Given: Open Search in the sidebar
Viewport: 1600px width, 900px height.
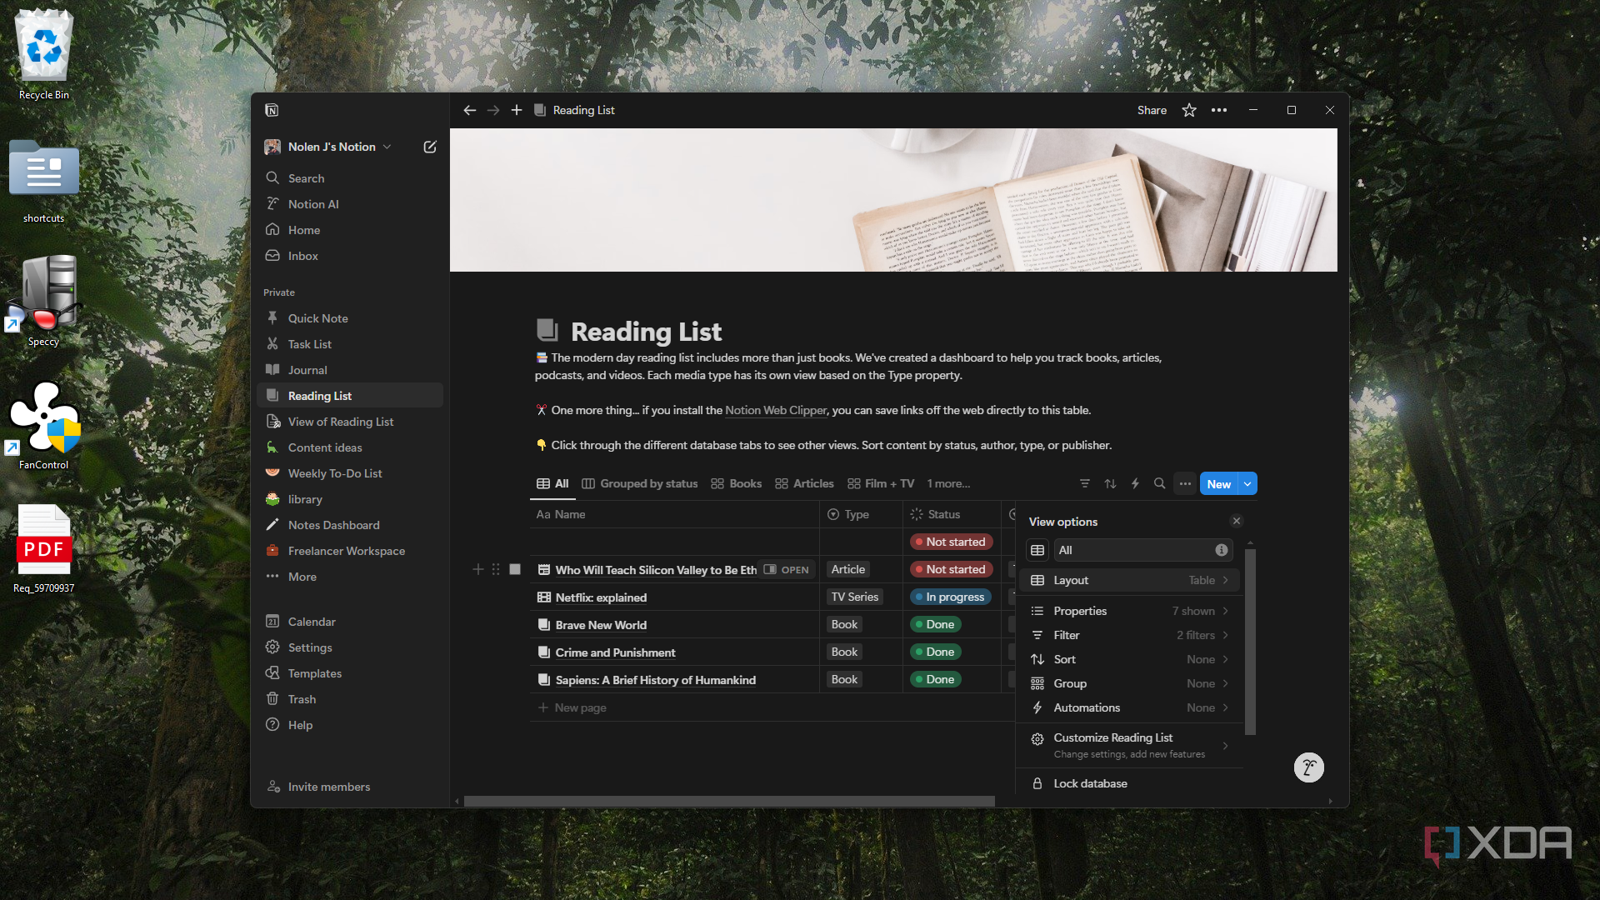Looking at the screenshot, I should point(350,178).
